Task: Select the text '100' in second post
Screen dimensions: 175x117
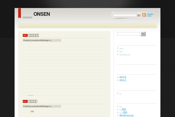Action: 32,111
